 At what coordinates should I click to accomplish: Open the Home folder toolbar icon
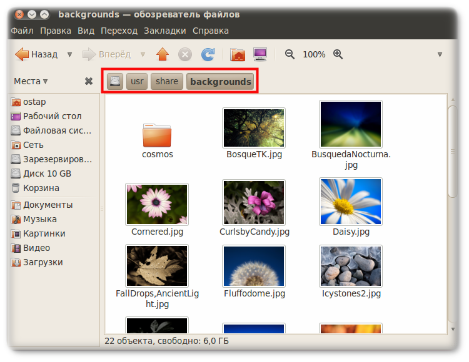(238, 54)
